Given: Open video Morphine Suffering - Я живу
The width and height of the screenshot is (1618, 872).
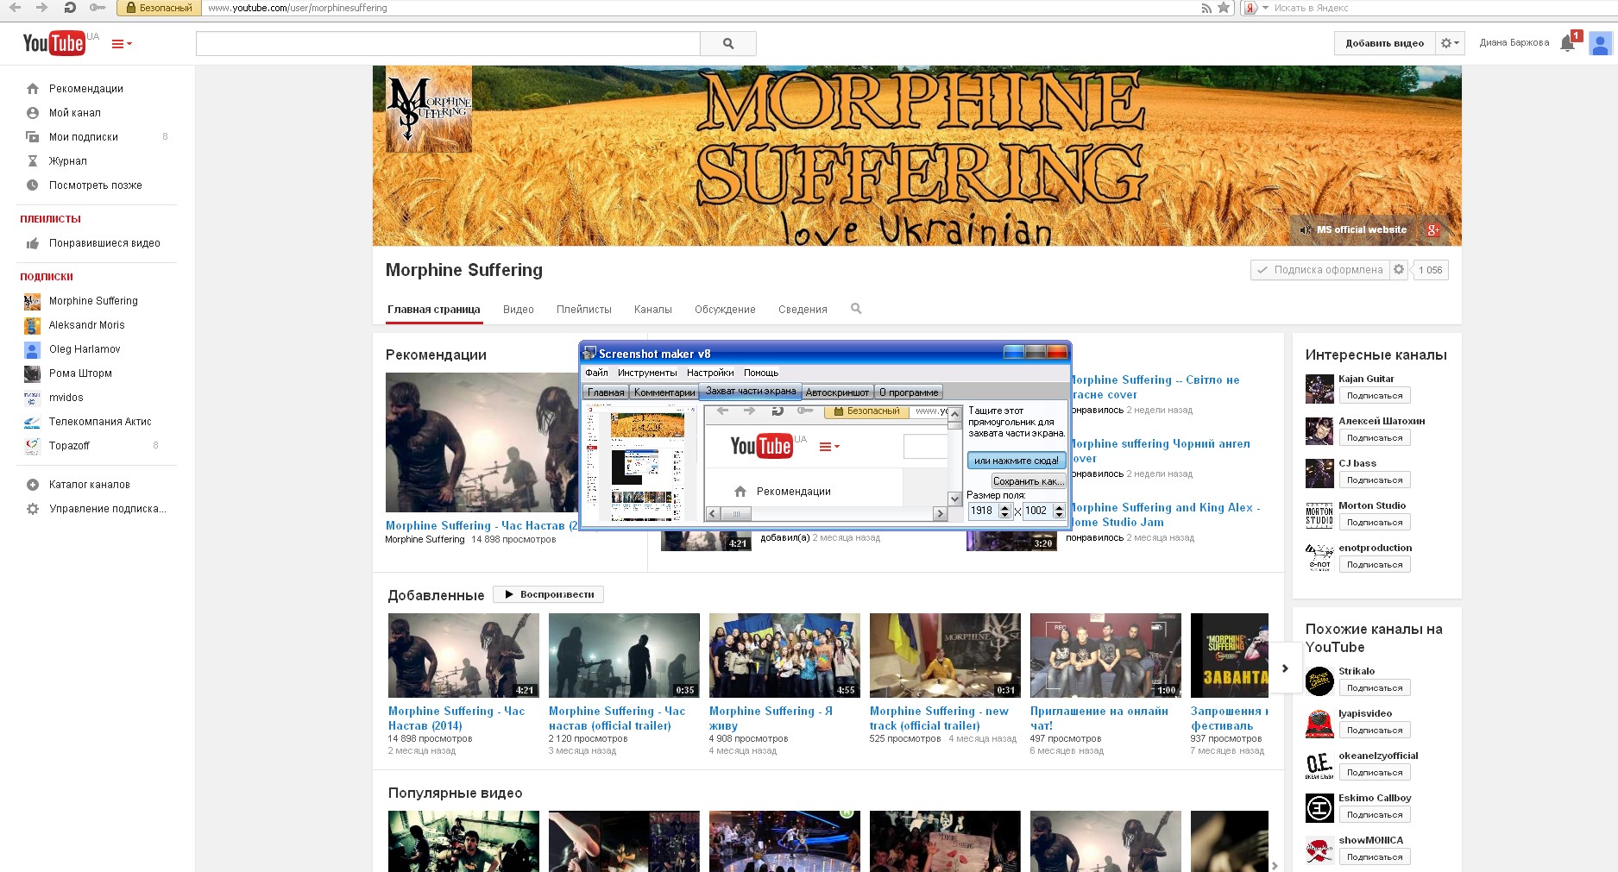Looking at the screenshot, I should tap(784, 656).
